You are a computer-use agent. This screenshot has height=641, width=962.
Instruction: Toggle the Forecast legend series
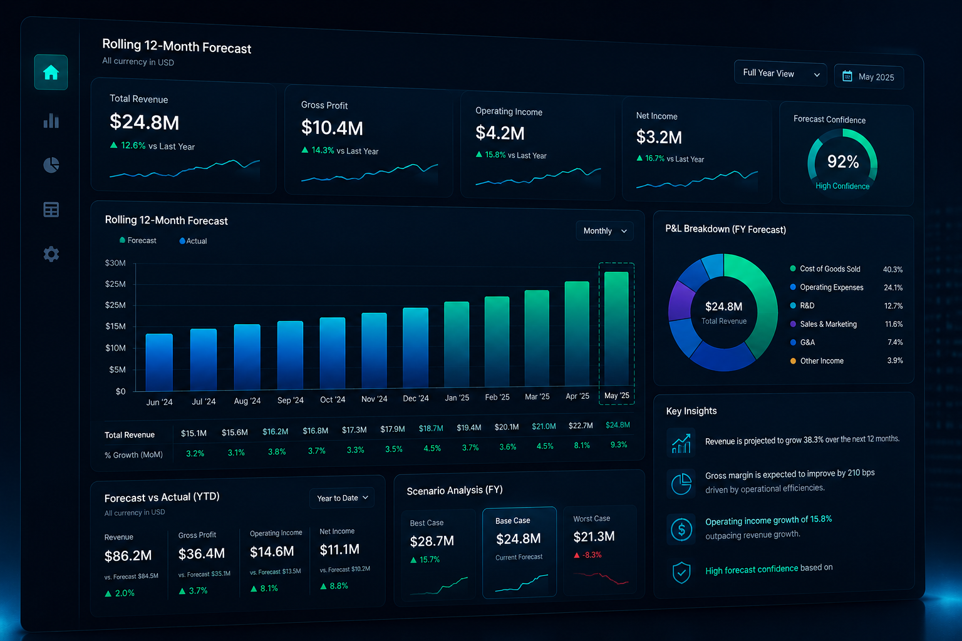tap(138, 240)
